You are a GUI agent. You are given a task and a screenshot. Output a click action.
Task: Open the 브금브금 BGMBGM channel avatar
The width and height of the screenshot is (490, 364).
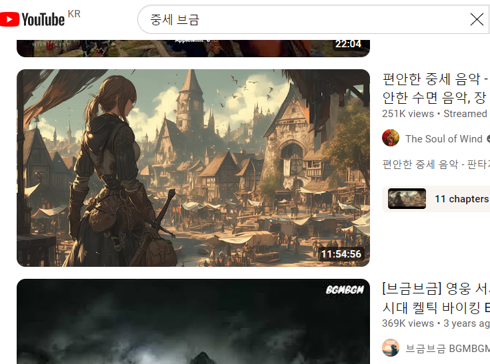pyautogui.click(x=391, y=348)
